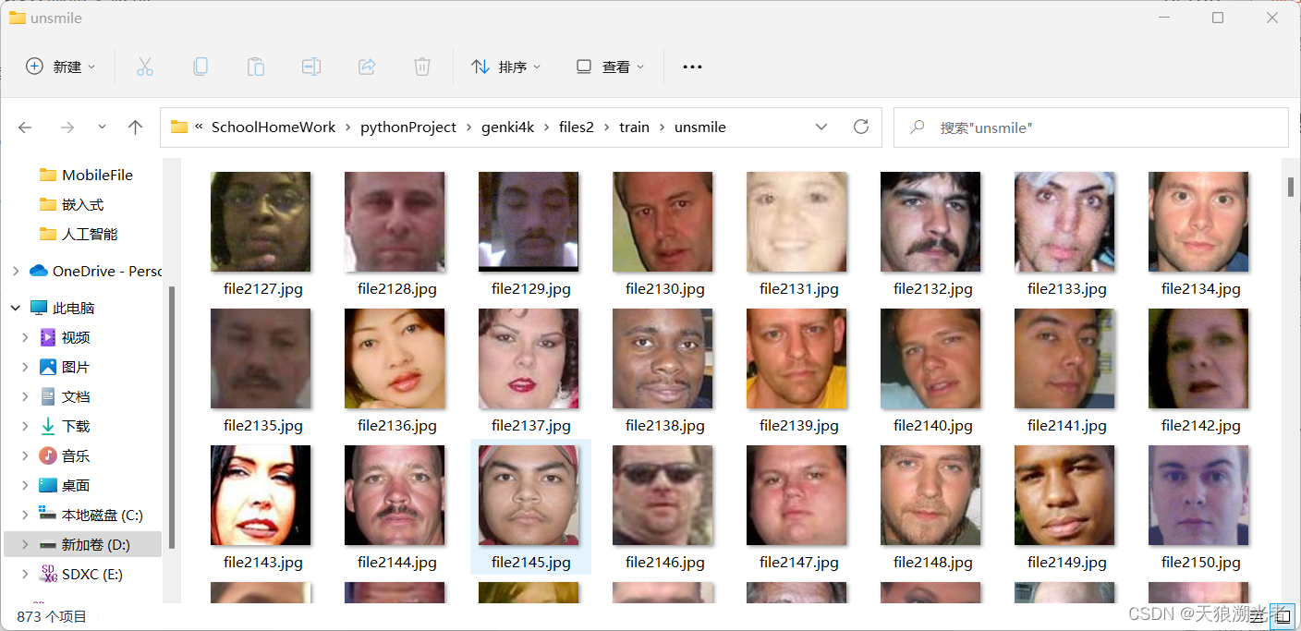Click train in address path
The image size is (1301, 631).
634,127
